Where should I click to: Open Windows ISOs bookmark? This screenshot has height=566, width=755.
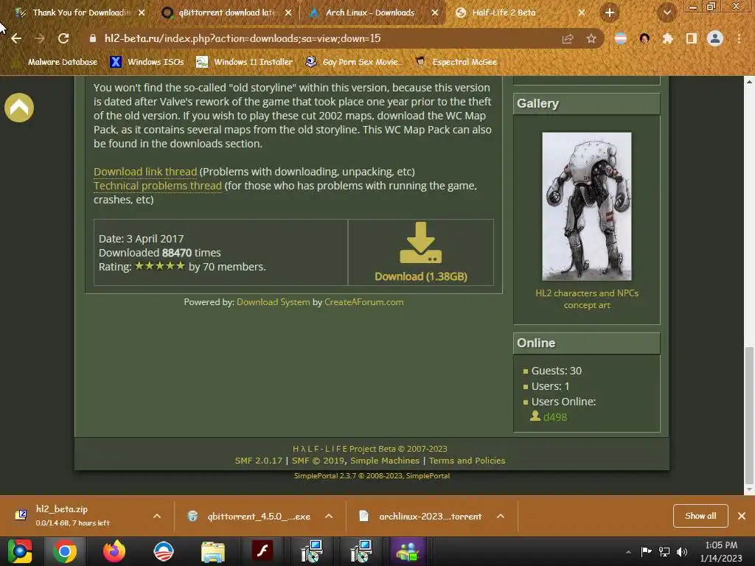(x=147, y=62)
